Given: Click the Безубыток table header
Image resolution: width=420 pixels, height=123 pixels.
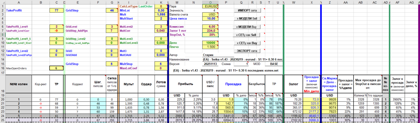Looking at the screenshot, I should coord(257,84).
